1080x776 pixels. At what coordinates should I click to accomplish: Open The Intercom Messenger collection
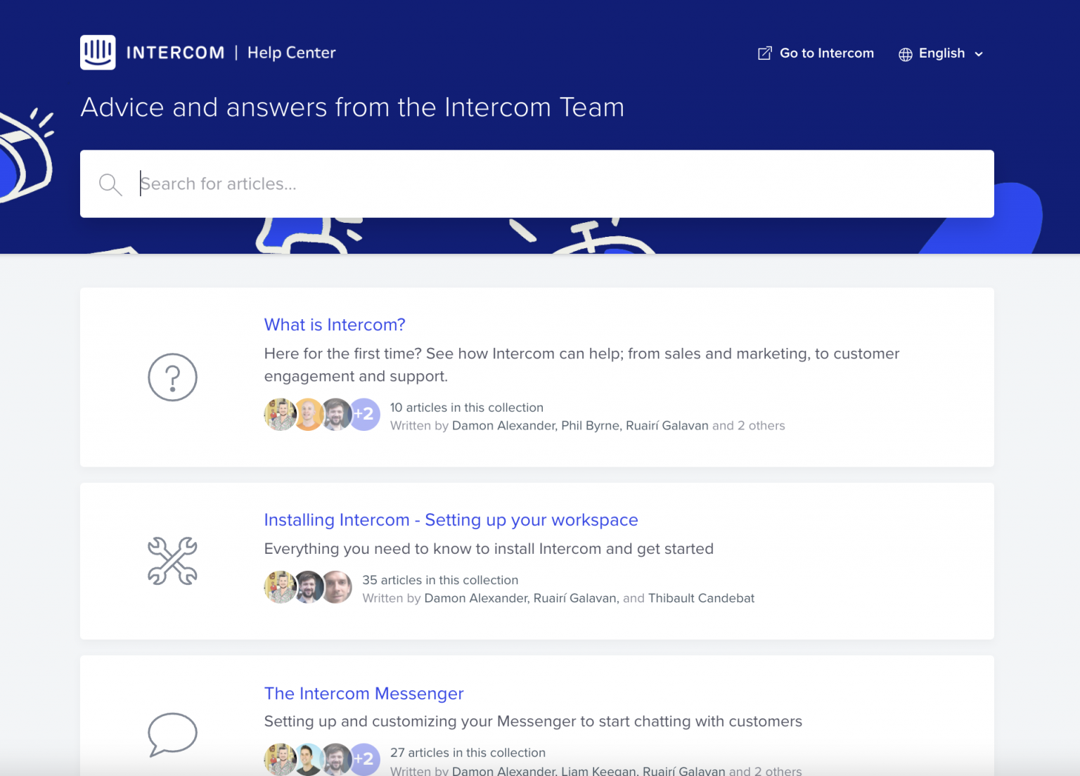[364, 694]
